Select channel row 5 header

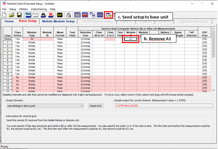(x=8, y=56)
